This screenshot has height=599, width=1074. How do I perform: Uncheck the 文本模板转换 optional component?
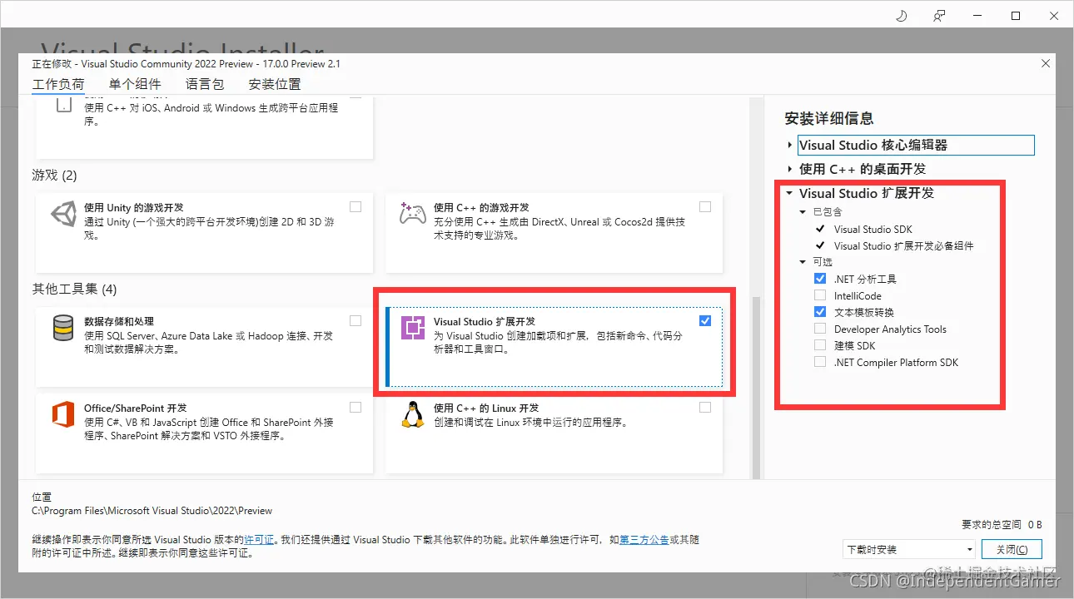click(x=820, y=313)
